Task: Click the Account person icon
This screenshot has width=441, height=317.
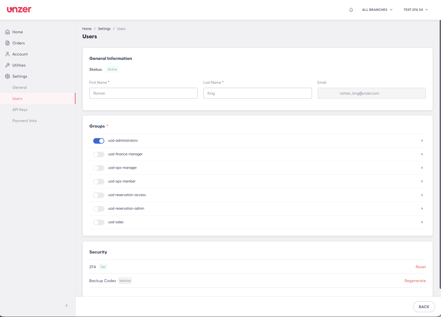Action: point(7,54)
